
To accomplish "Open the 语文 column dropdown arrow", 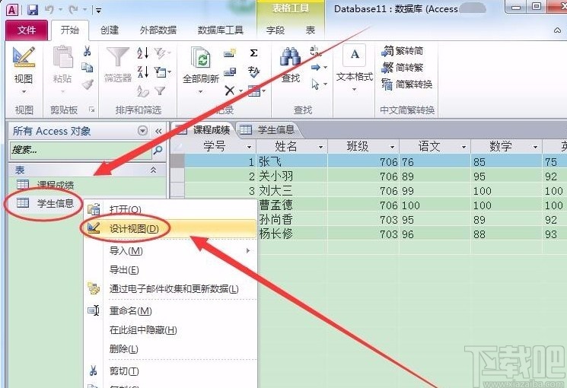I will tap(463, 147).
